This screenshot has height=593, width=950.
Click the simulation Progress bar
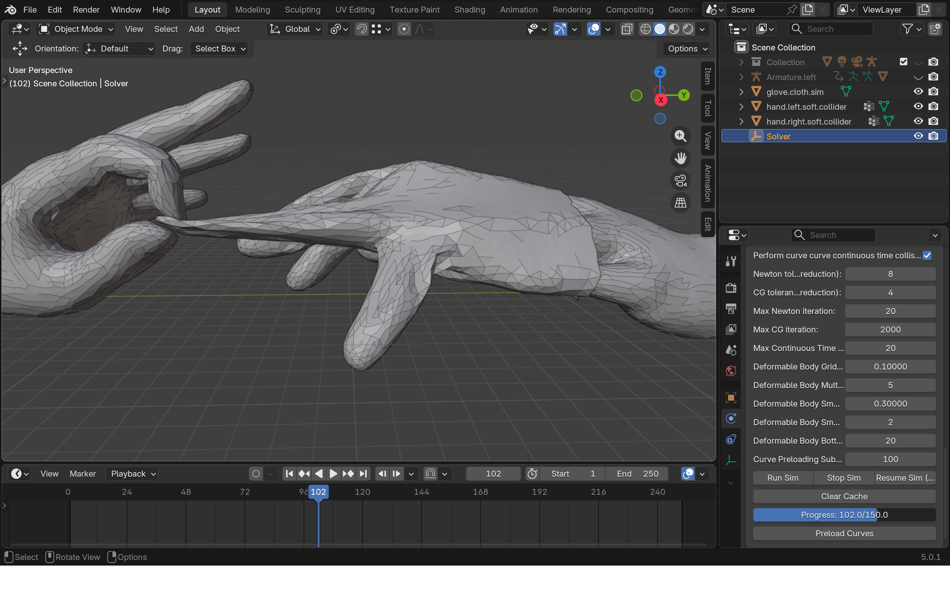[x=844, y=515]
